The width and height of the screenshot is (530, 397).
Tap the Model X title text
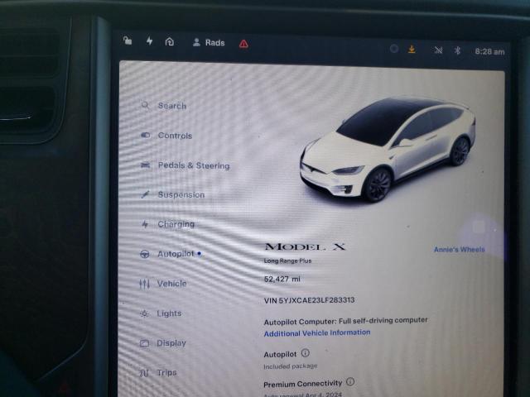[306, 246]
